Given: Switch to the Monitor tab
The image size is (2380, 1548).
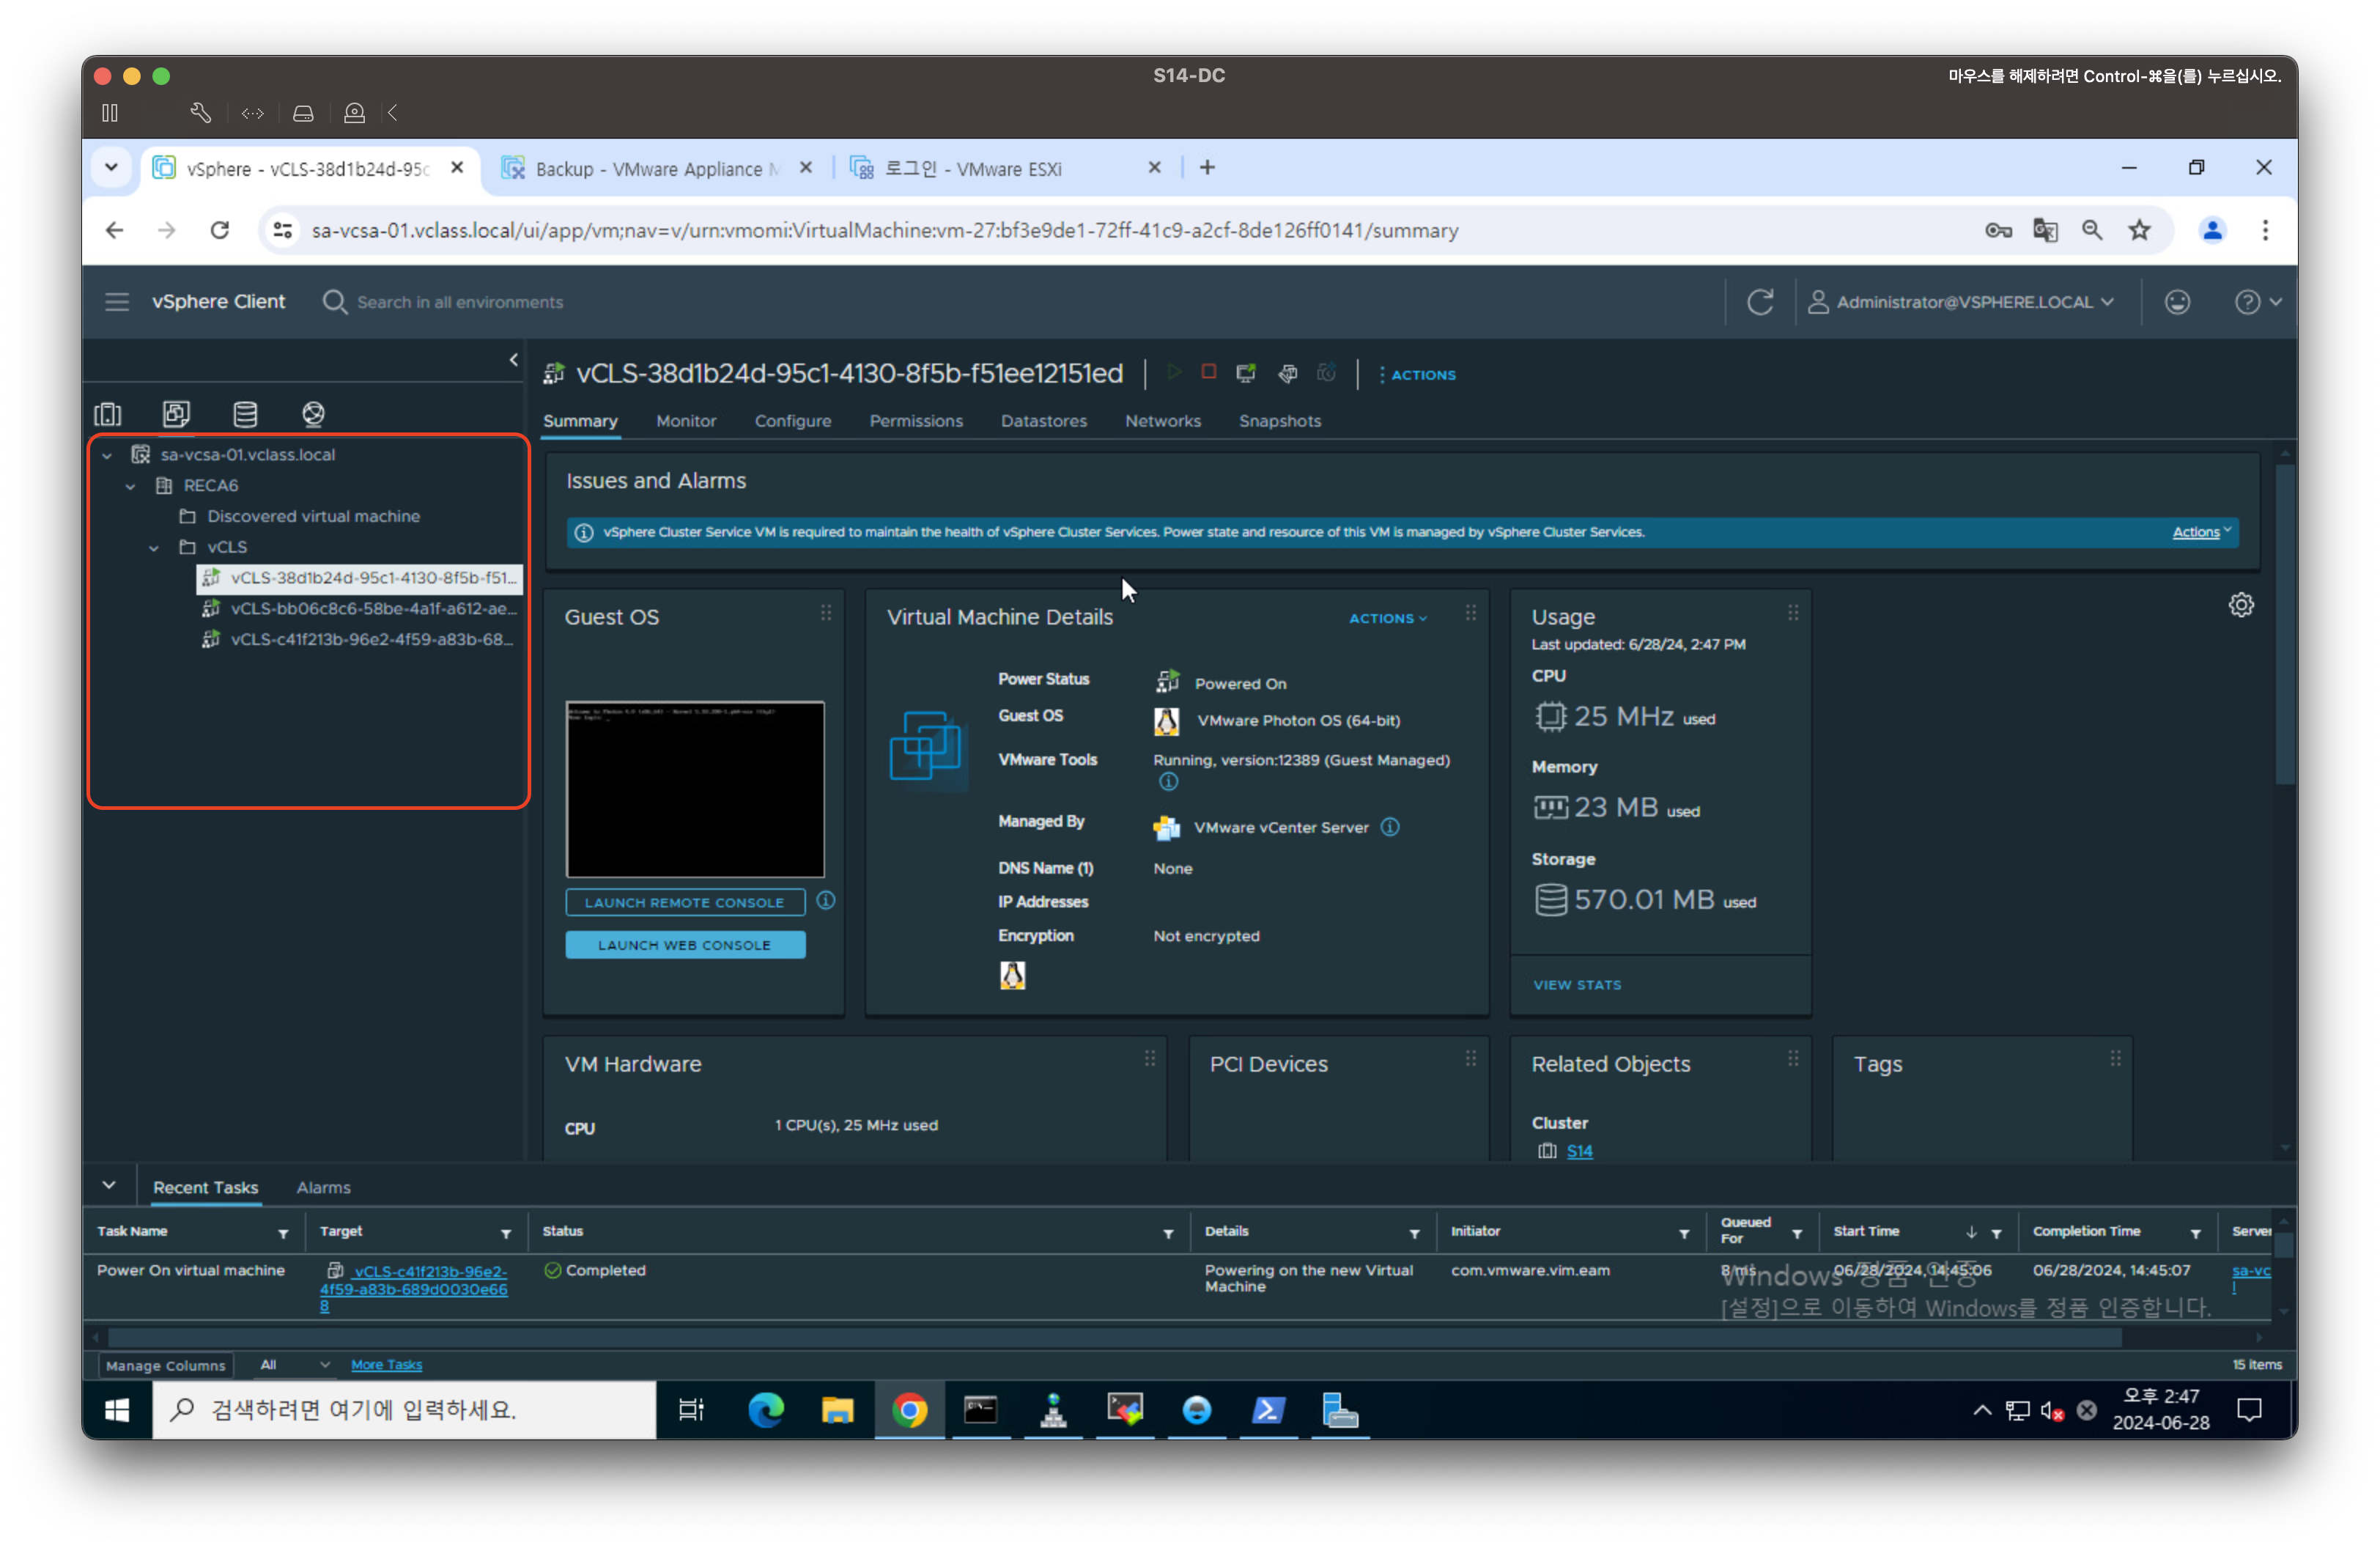Looking at the screenshot, I should click(x=686, y=421).
